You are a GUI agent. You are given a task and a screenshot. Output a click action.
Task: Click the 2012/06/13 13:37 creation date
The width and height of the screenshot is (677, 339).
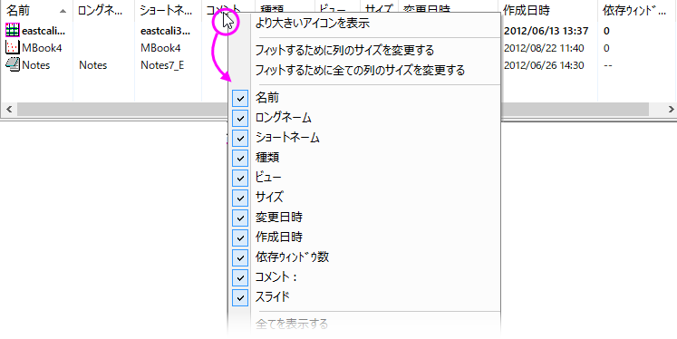(546, 31)
